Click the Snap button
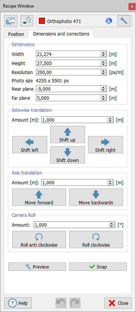Screen dimensions: 136x312 pos(98,267)
